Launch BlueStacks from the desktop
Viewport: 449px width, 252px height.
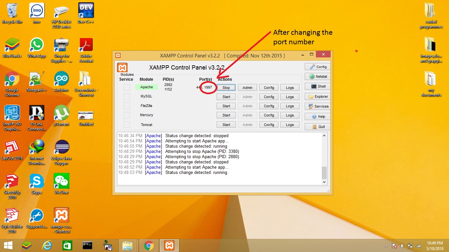(x=12, y=48)
